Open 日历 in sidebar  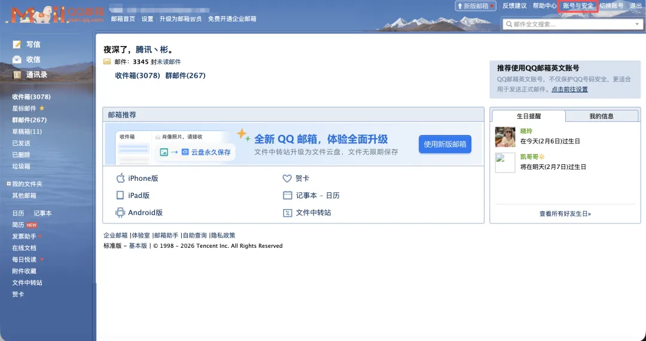pos(18,213)
